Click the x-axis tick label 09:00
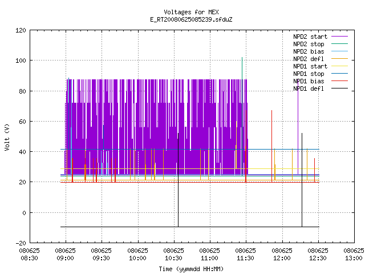 tap(66, 258)
